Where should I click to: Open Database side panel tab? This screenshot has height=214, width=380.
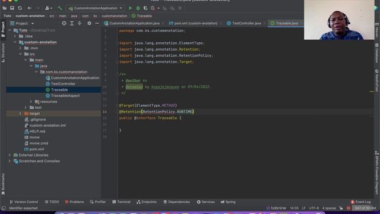[x=377, y=53]
